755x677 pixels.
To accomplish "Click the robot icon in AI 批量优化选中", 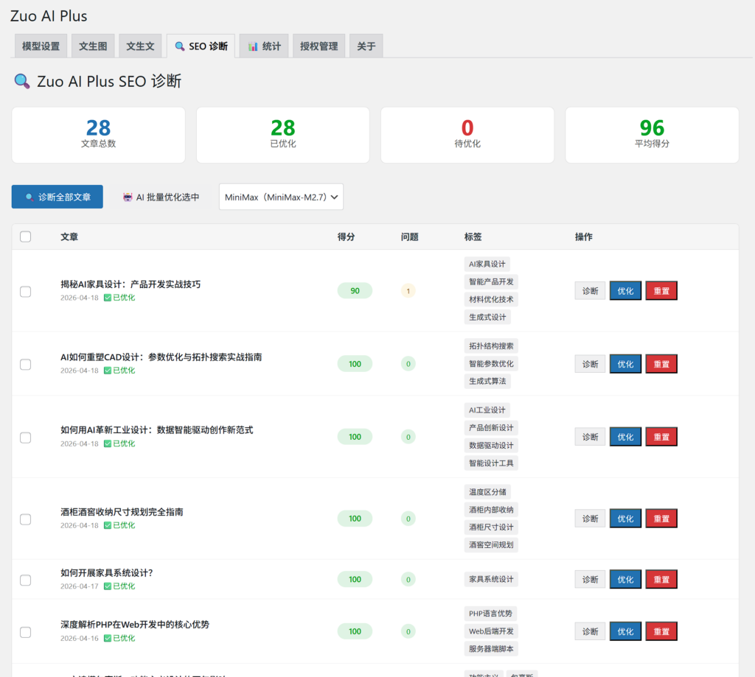I will pos(128,197).
